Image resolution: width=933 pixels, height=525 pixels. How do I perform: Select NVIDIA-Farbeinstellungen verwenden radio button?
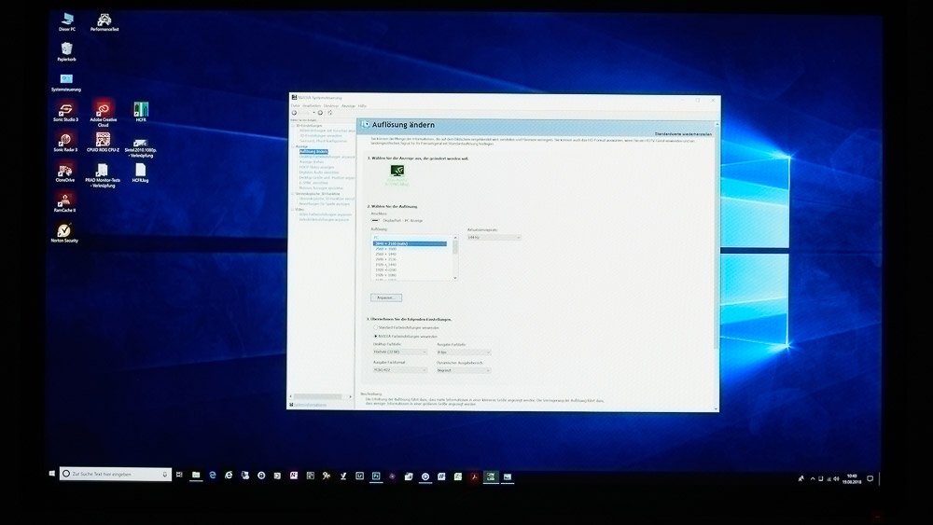375,337
